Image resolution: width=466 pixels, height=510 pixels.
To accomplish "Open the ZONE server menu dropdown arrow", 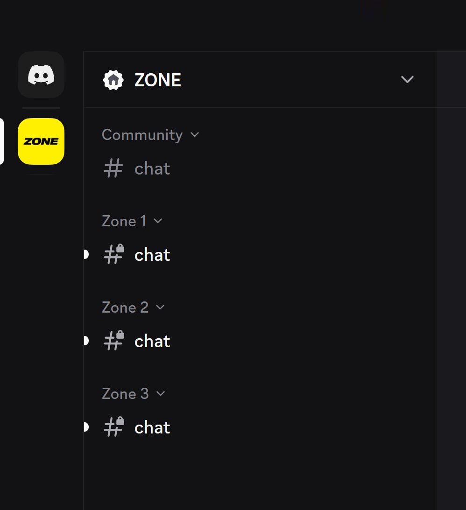I will click(407, 80).
